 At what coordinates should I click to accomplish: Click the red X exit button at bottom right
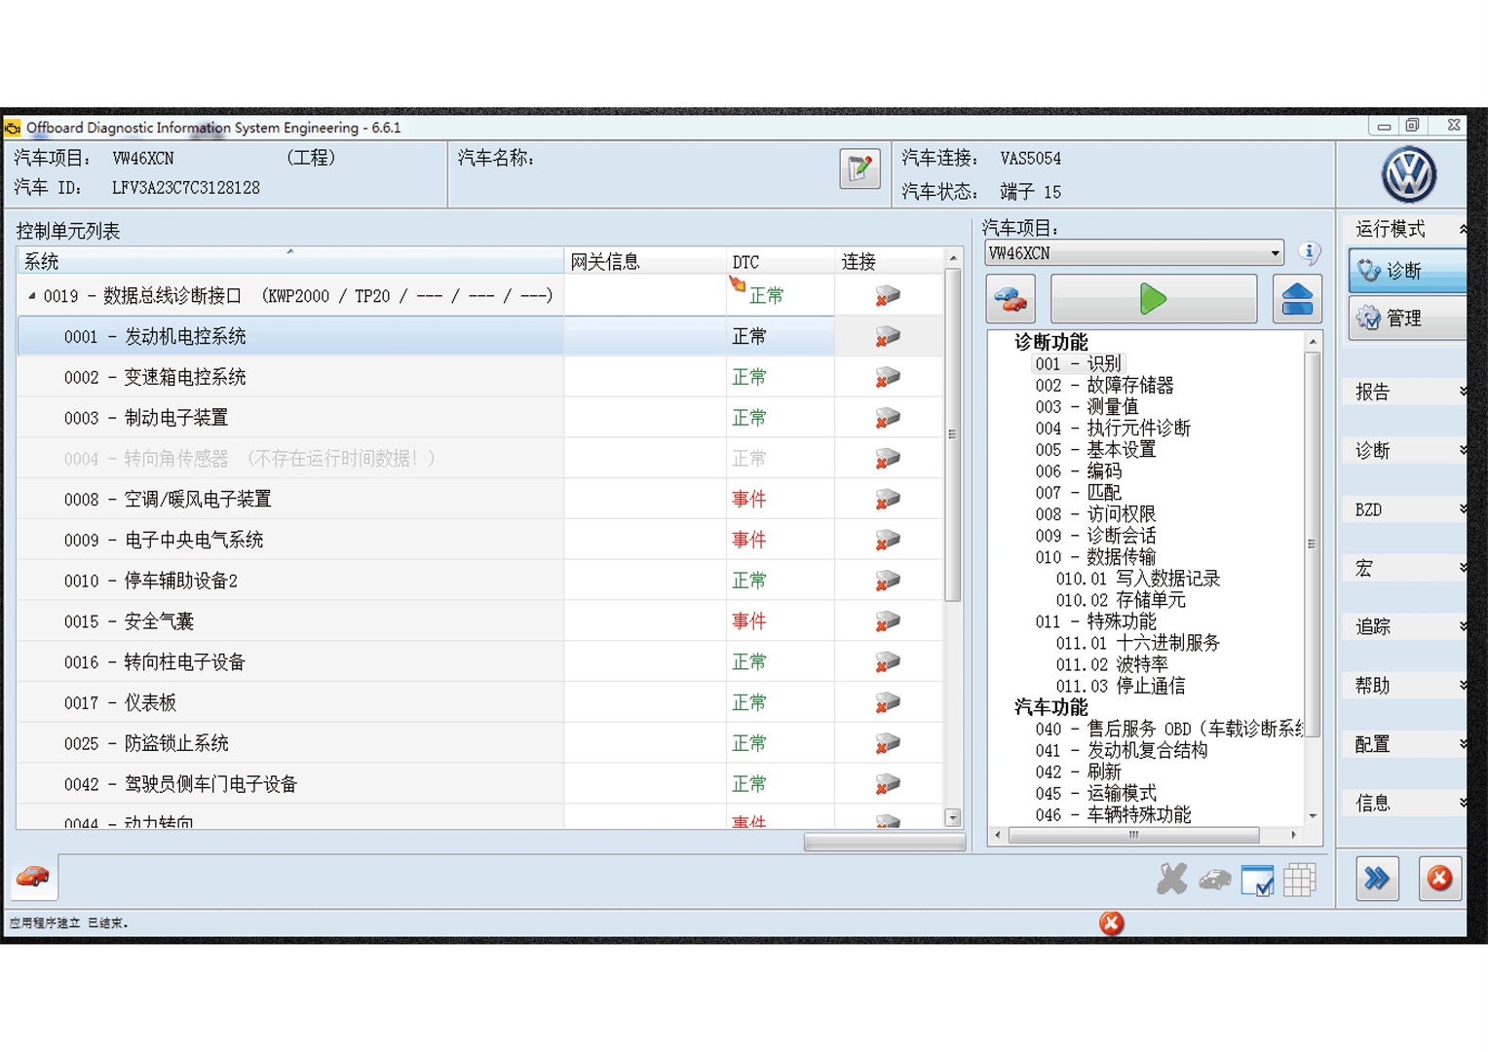1439,879
